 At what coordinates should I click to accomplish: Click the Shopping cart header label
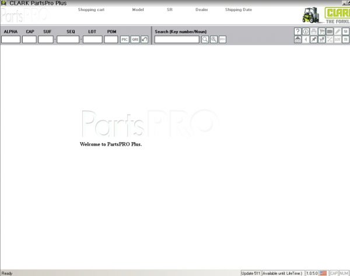[x=91, y=9]
